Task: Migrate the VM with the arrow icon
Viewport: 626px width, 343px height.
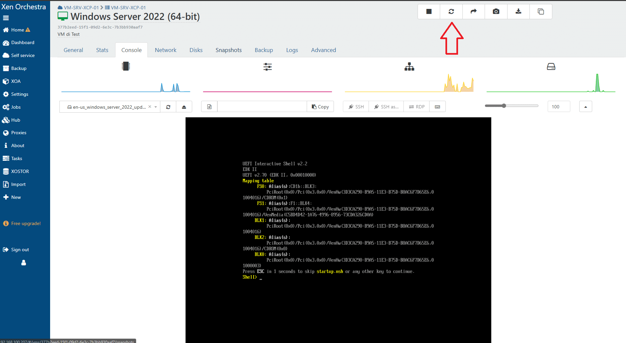Action: pyautogui.click(x=474, y=12)
